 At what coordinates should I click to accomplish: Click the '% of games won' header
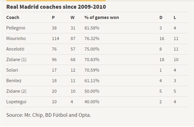pos(102,17)
